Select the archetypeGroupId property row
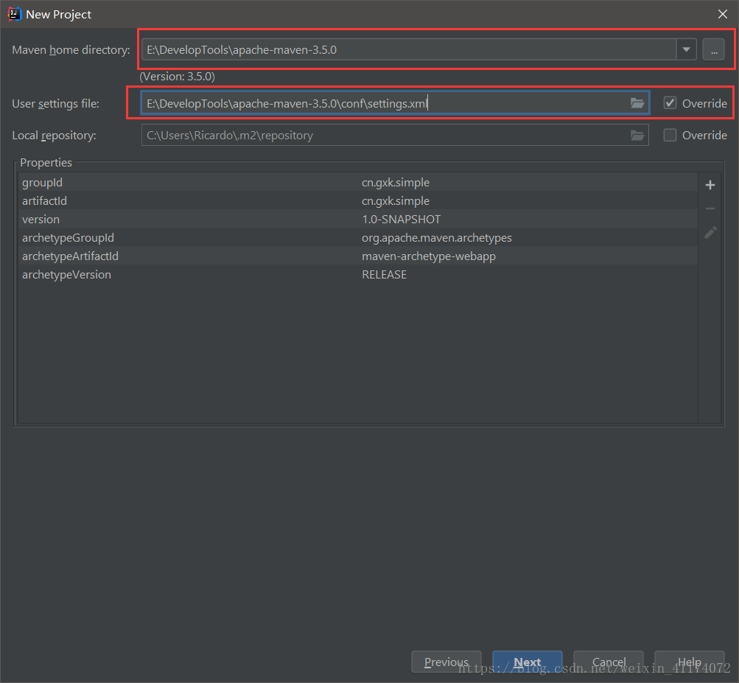The width and height of the screenshot is (739, 683). click(358, 237)
